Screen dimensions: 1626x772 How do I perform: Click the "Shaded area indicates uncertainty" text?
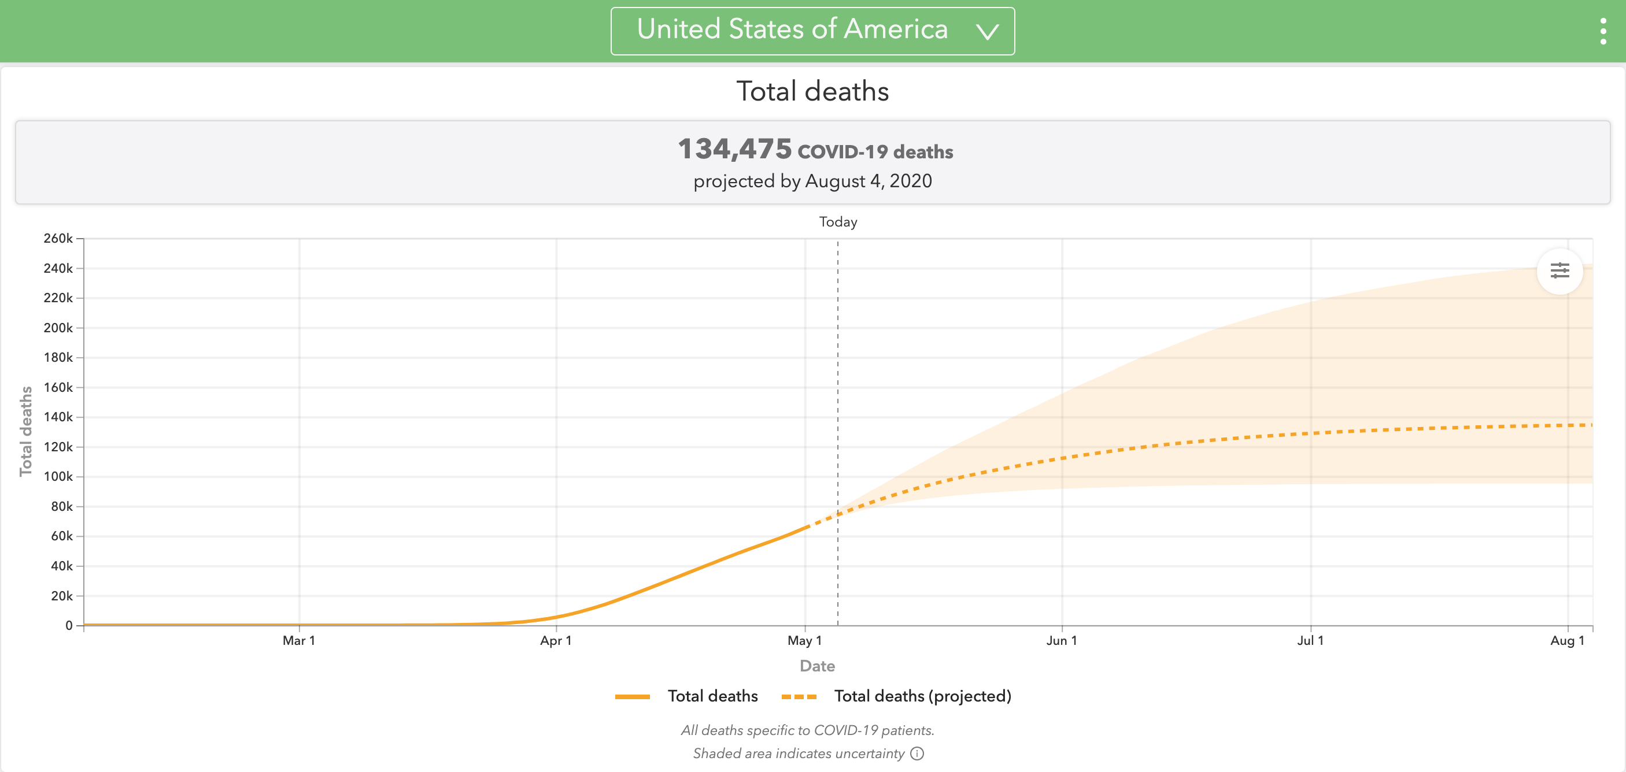[x=799, y=753]
